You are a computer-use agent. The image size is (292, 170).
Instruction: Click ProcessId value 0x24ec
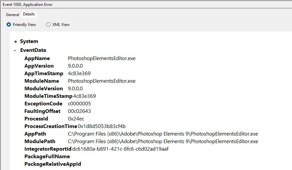click(x=76, y=119)
